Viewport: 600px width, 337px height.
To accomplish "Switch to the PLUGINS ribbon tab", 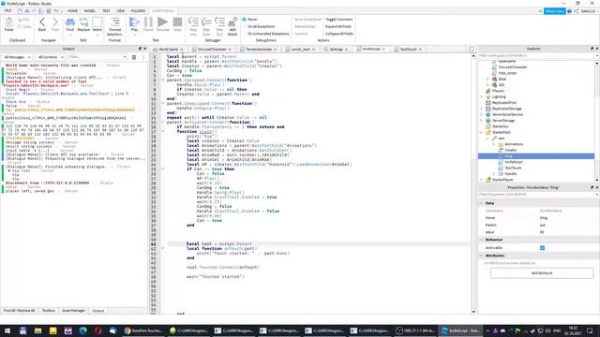I will coord(138,10).
